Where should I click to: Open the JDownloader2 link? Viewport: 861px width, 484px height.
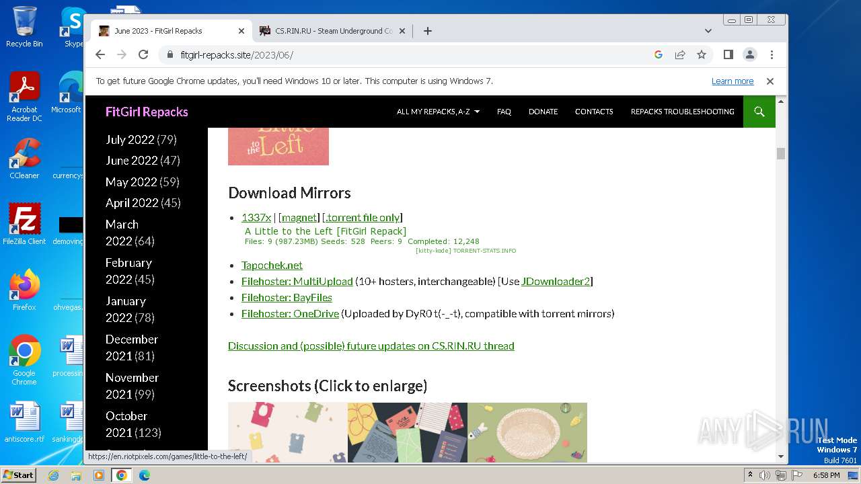[556, 281]
